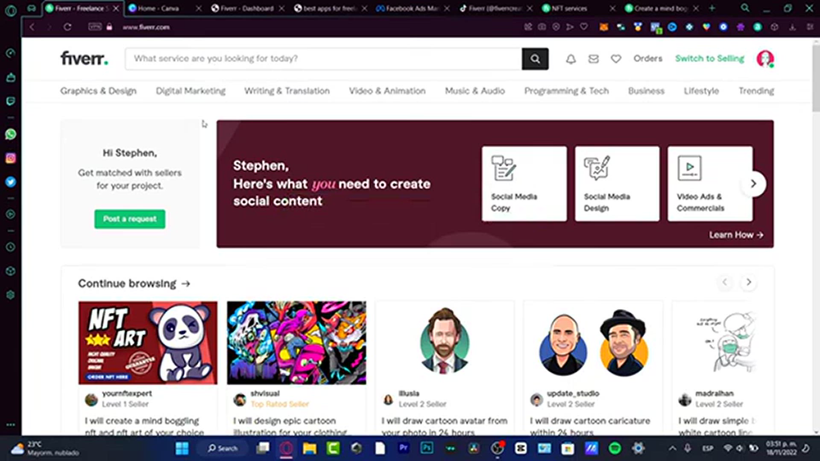Close the Home - Canva tab
Viewport: 820px width, 461px height.
(x=199, y=8)
